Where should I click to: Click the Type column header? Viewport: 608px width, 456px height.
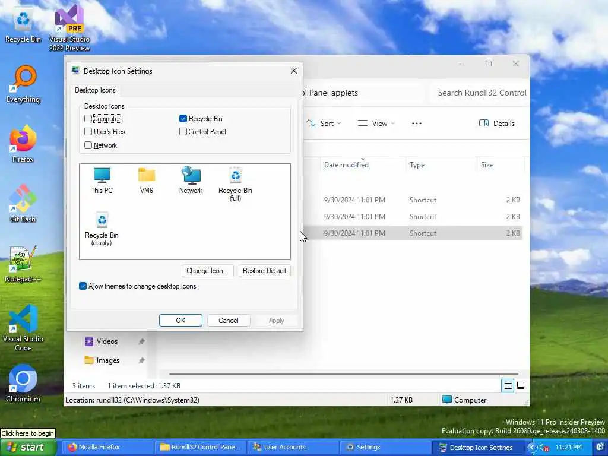point(441,165)
